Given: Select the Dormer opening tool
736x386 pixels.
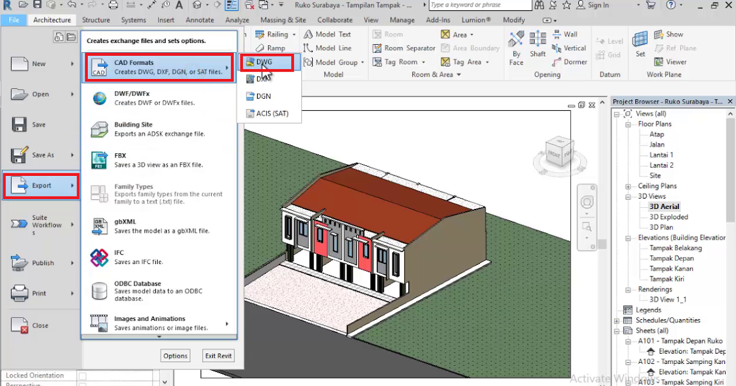Looking at the screenshot, I should (x=570, y=62).
